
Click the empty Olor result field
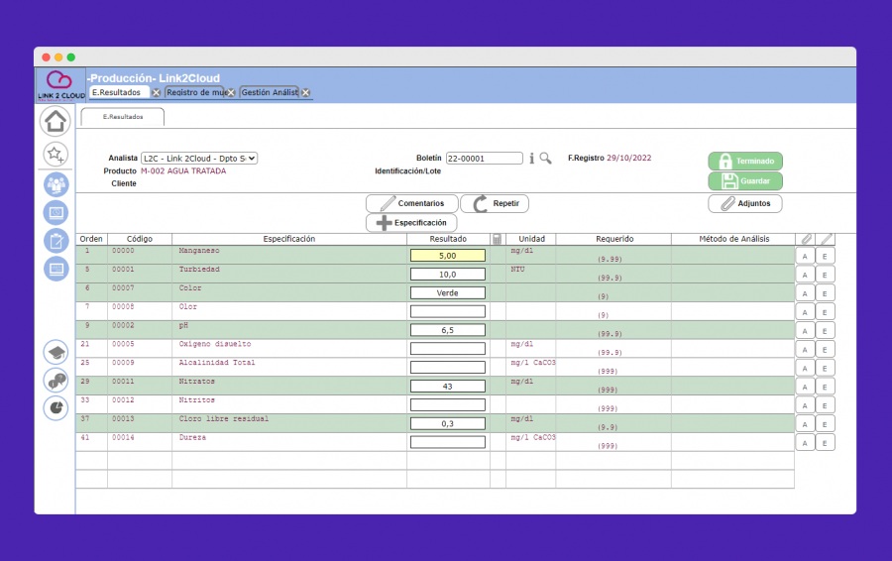tap(448, 311)
